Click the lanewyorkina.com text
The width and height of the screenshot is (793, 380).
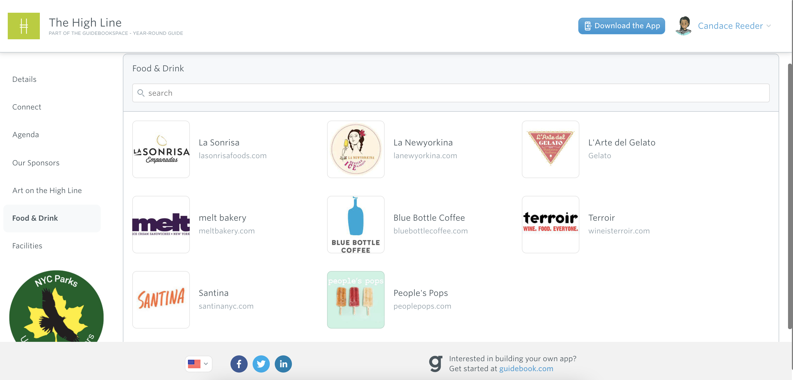tap(425, 156)
